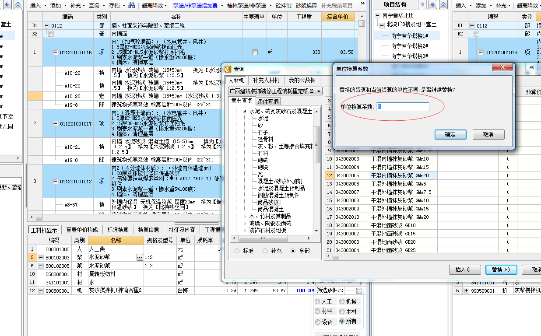Select the 全部 radio button
The height and width of the screenshot is (336, 541).
point(293,251)
